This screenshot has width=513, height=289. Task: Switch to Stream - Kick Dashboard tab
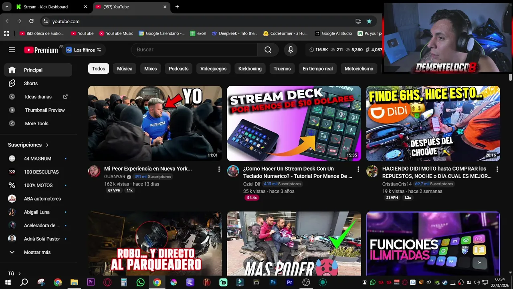point(51,7)
